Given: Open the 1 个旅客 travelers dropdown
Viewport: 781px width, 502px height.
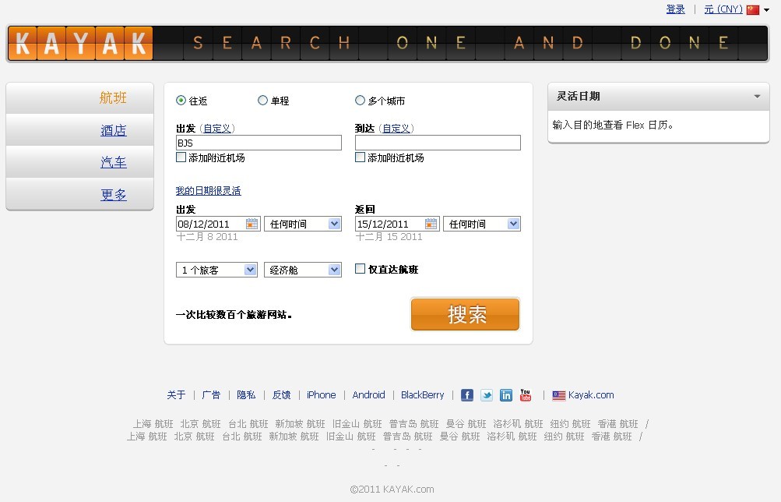Looking at the screenshot, I should (216, 270).
